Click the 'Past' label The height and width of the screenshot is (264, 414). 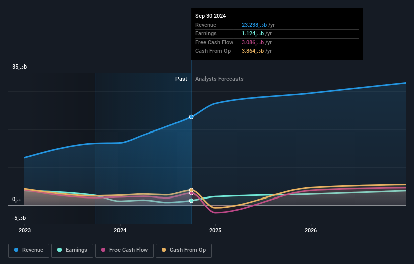point(181,79)
